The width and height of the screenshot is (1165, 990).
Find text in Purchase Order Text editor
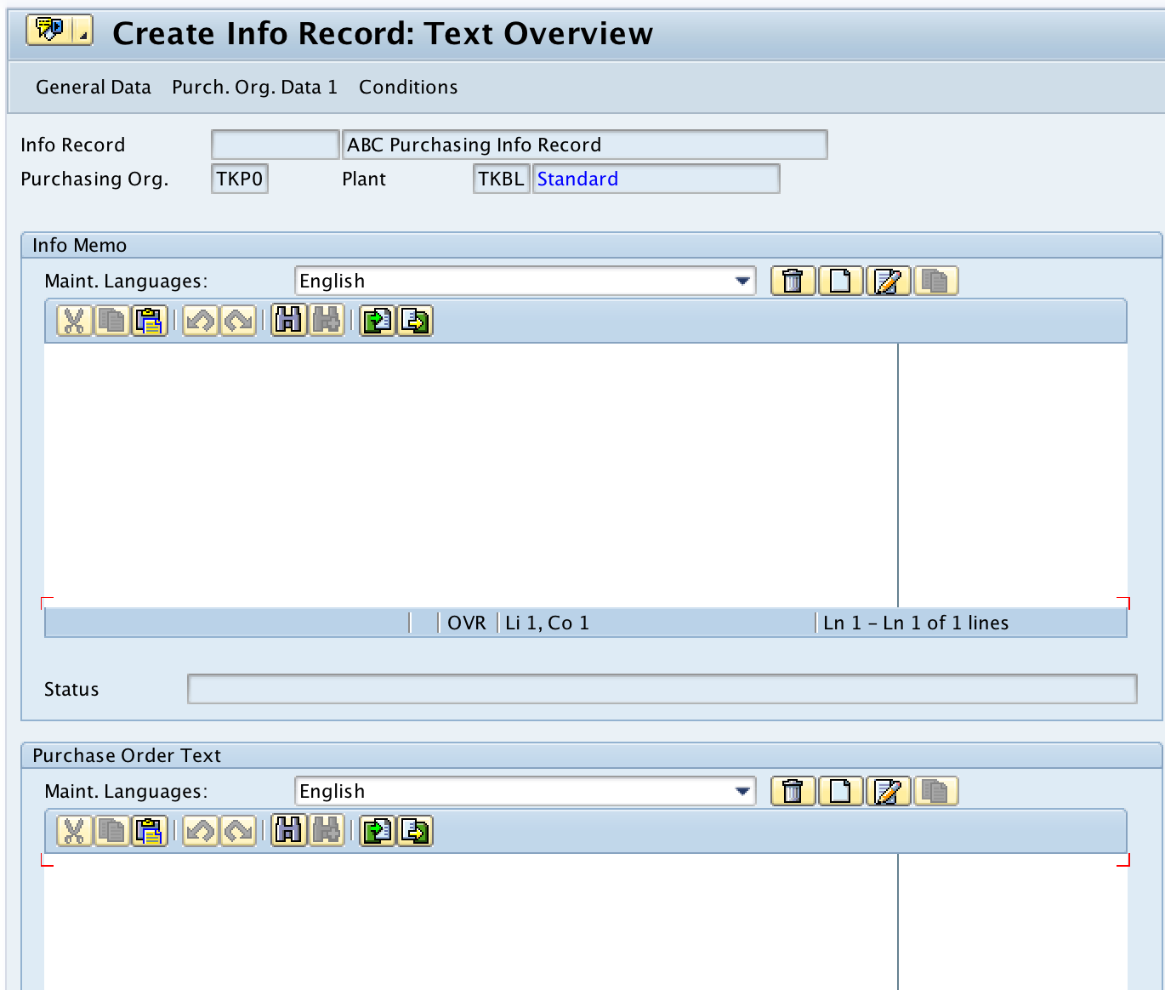coord(289,831)
